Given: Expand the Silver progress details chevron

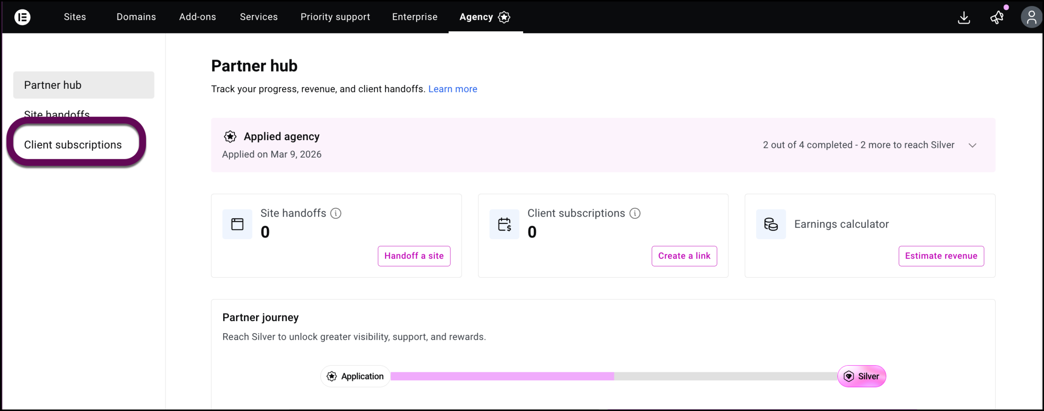Looking at the screenshot, I should tap(973, 145).
